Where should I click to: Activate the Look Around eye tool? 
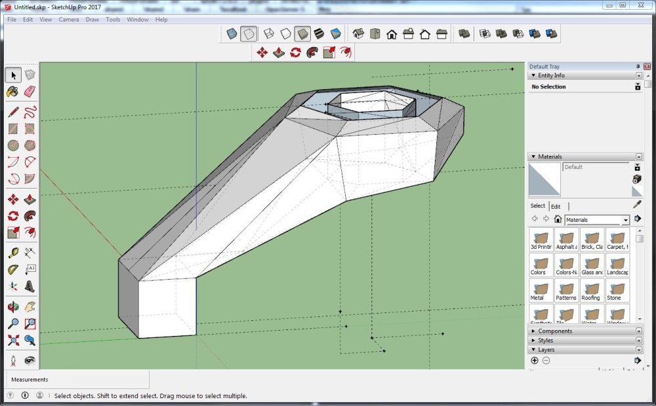[30, 360]
